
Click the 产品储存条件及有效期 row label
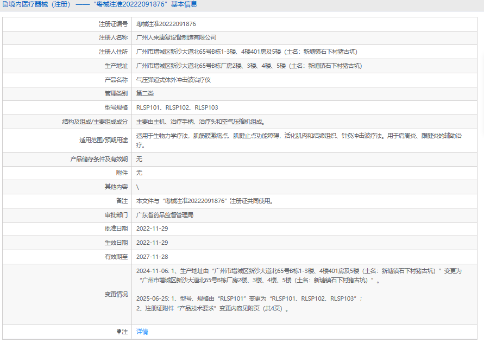pos(99,159)
